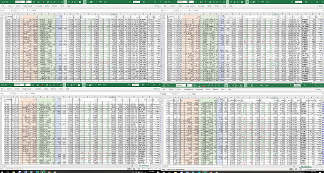Click Format Painter in top-left Excel window
Viewport: 324px width, 173px height.
tap(48, 2)
